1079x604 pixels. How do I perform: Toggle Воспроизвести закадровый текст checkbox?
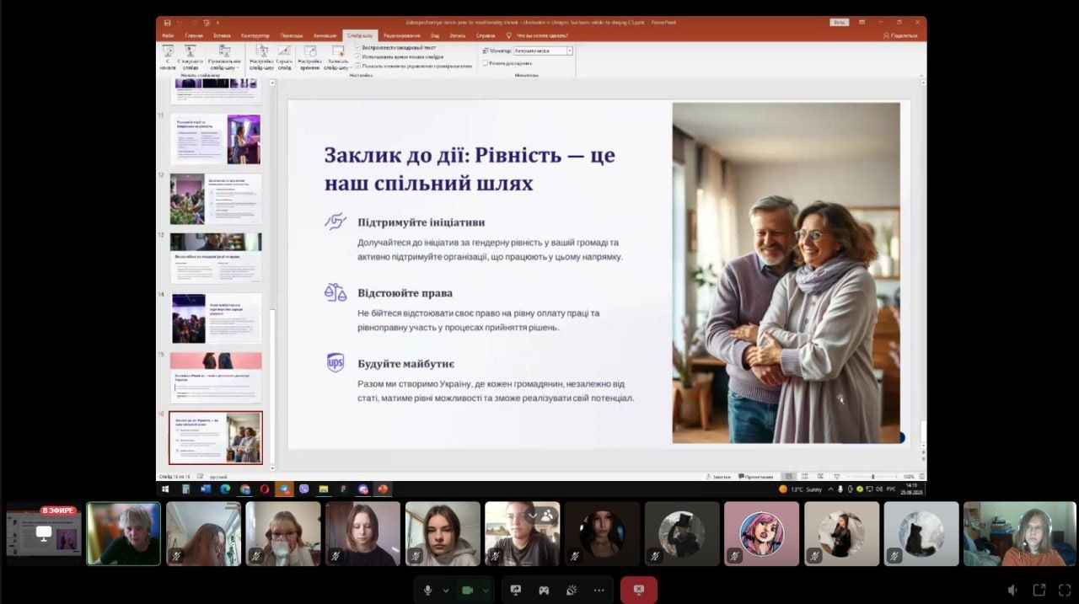pyautogui.click(x=358, y=48)
